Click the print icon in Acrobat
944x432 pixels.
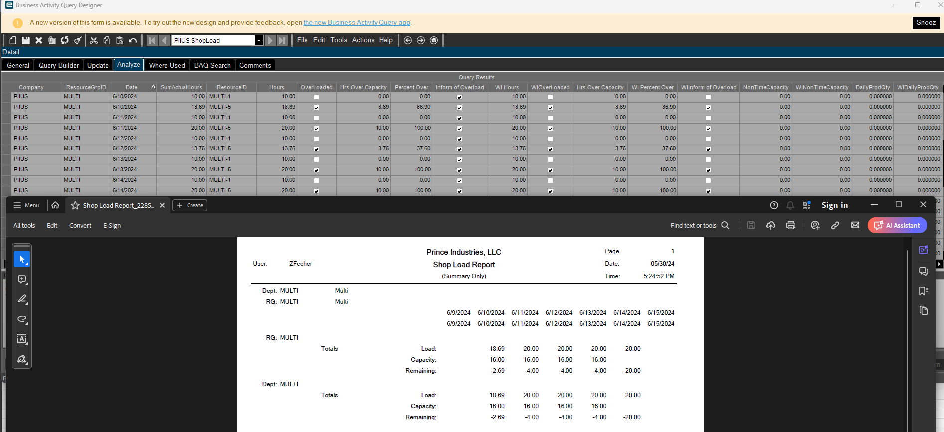tap(790, 225)
